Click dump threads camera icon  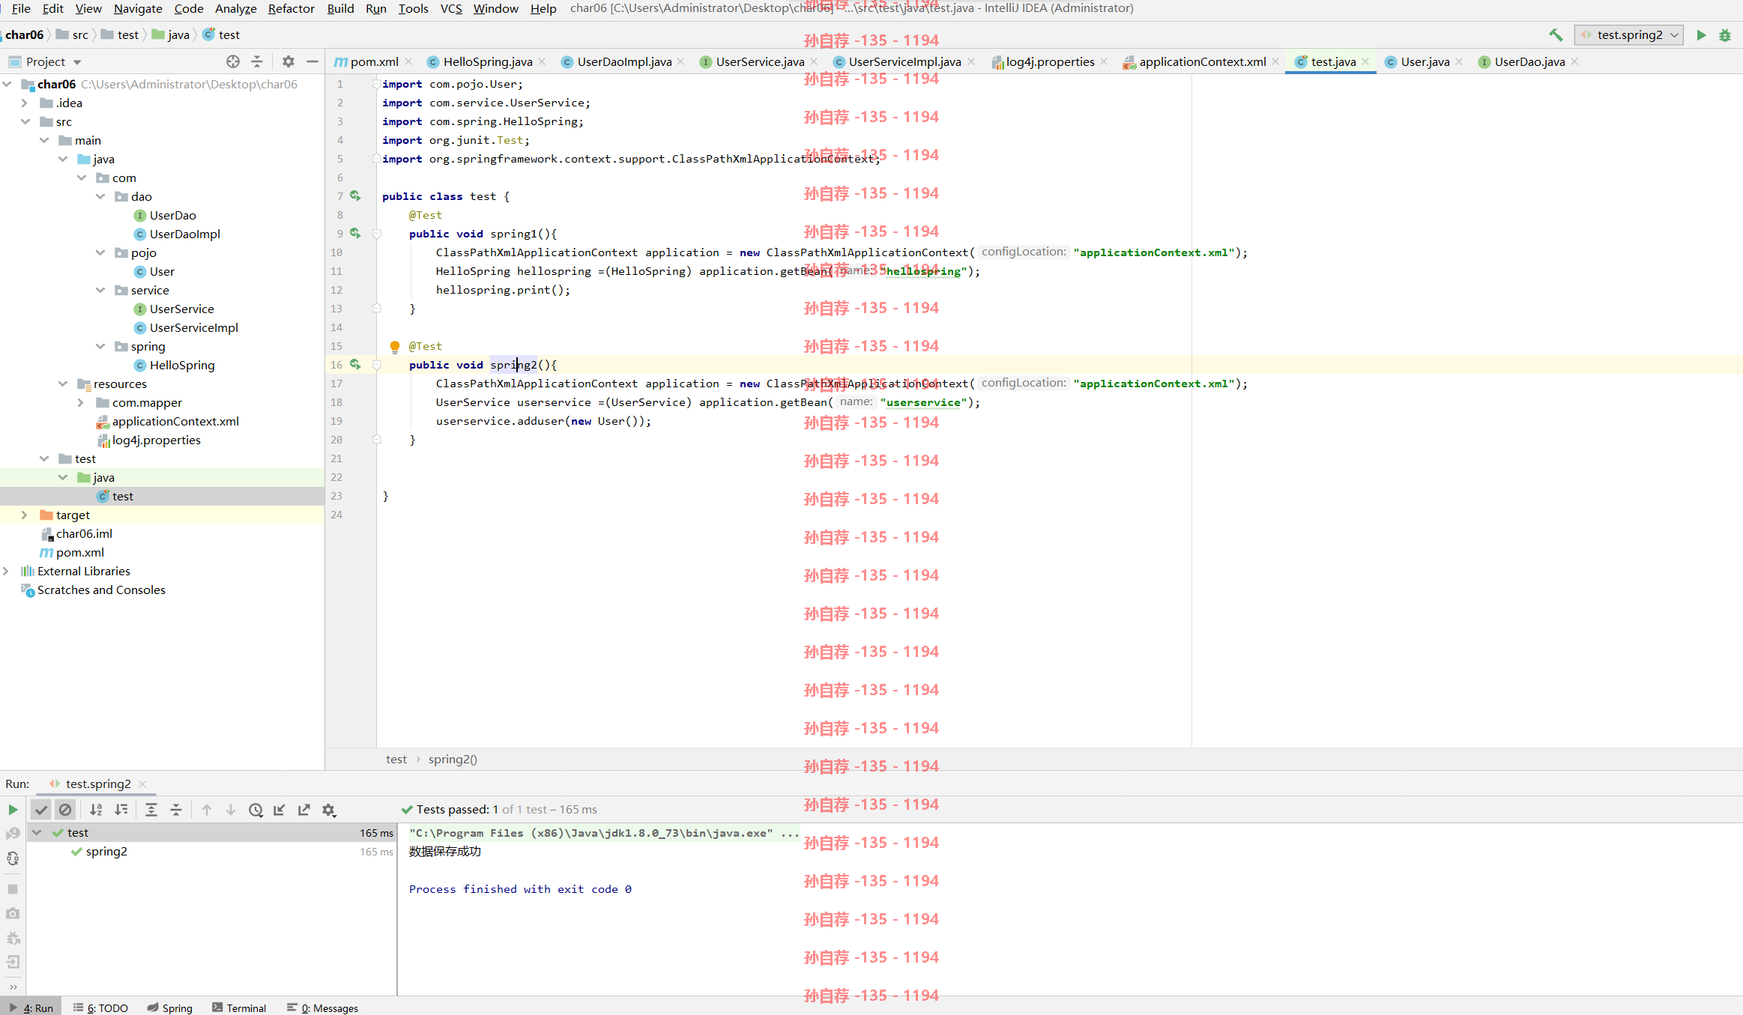[13, 913]
